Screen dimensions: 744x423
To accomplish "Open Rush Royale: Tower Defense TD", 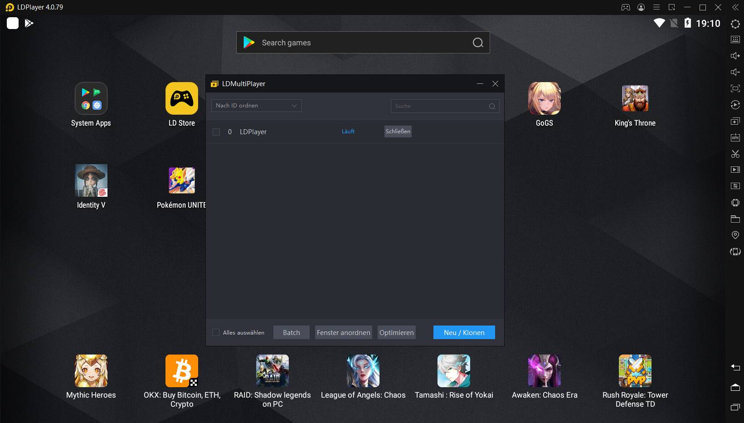I will (x=635, y=381).
